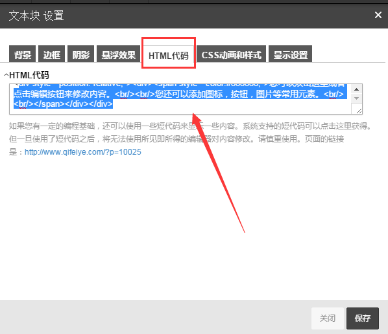Viewport: 388px width, 334px height.
Task: Click the highlighted </div></div> code line
Action: pyautogui.click(x=64, y=104)
